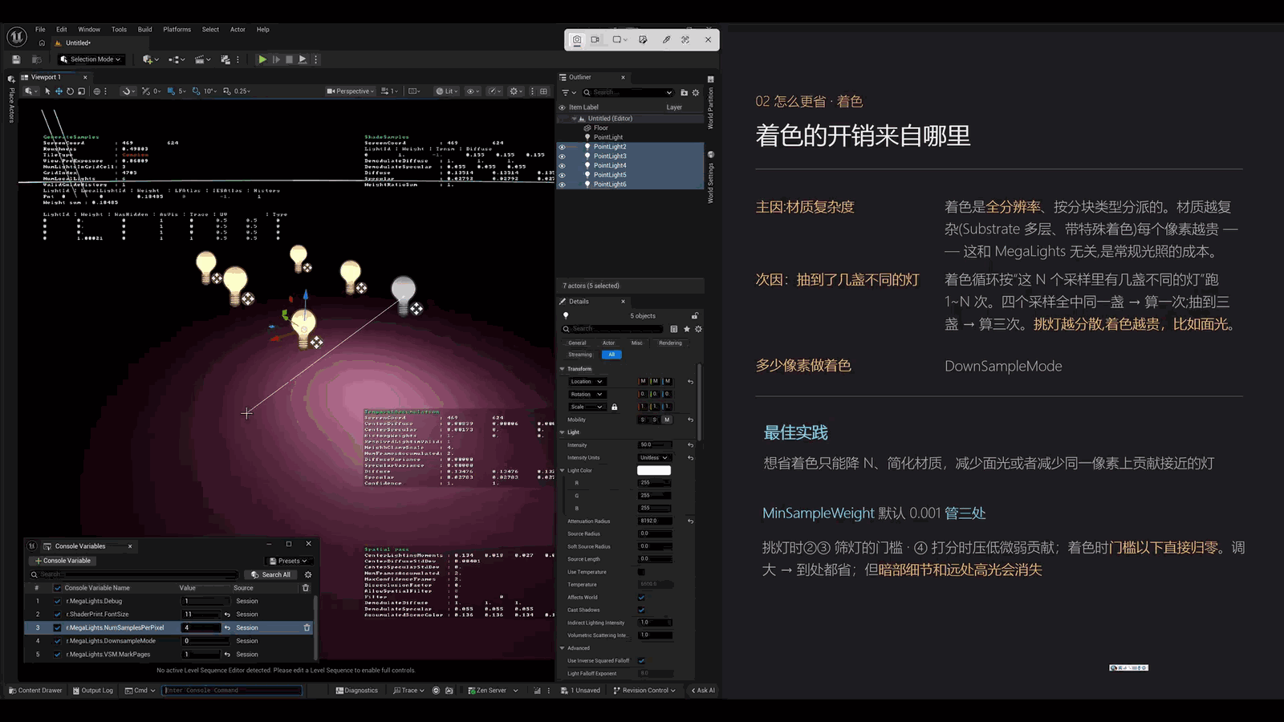The width and height of the screenshot is (1284, 722).
Task: Click the Outliner add folder icon
Action: click(684, 92)
